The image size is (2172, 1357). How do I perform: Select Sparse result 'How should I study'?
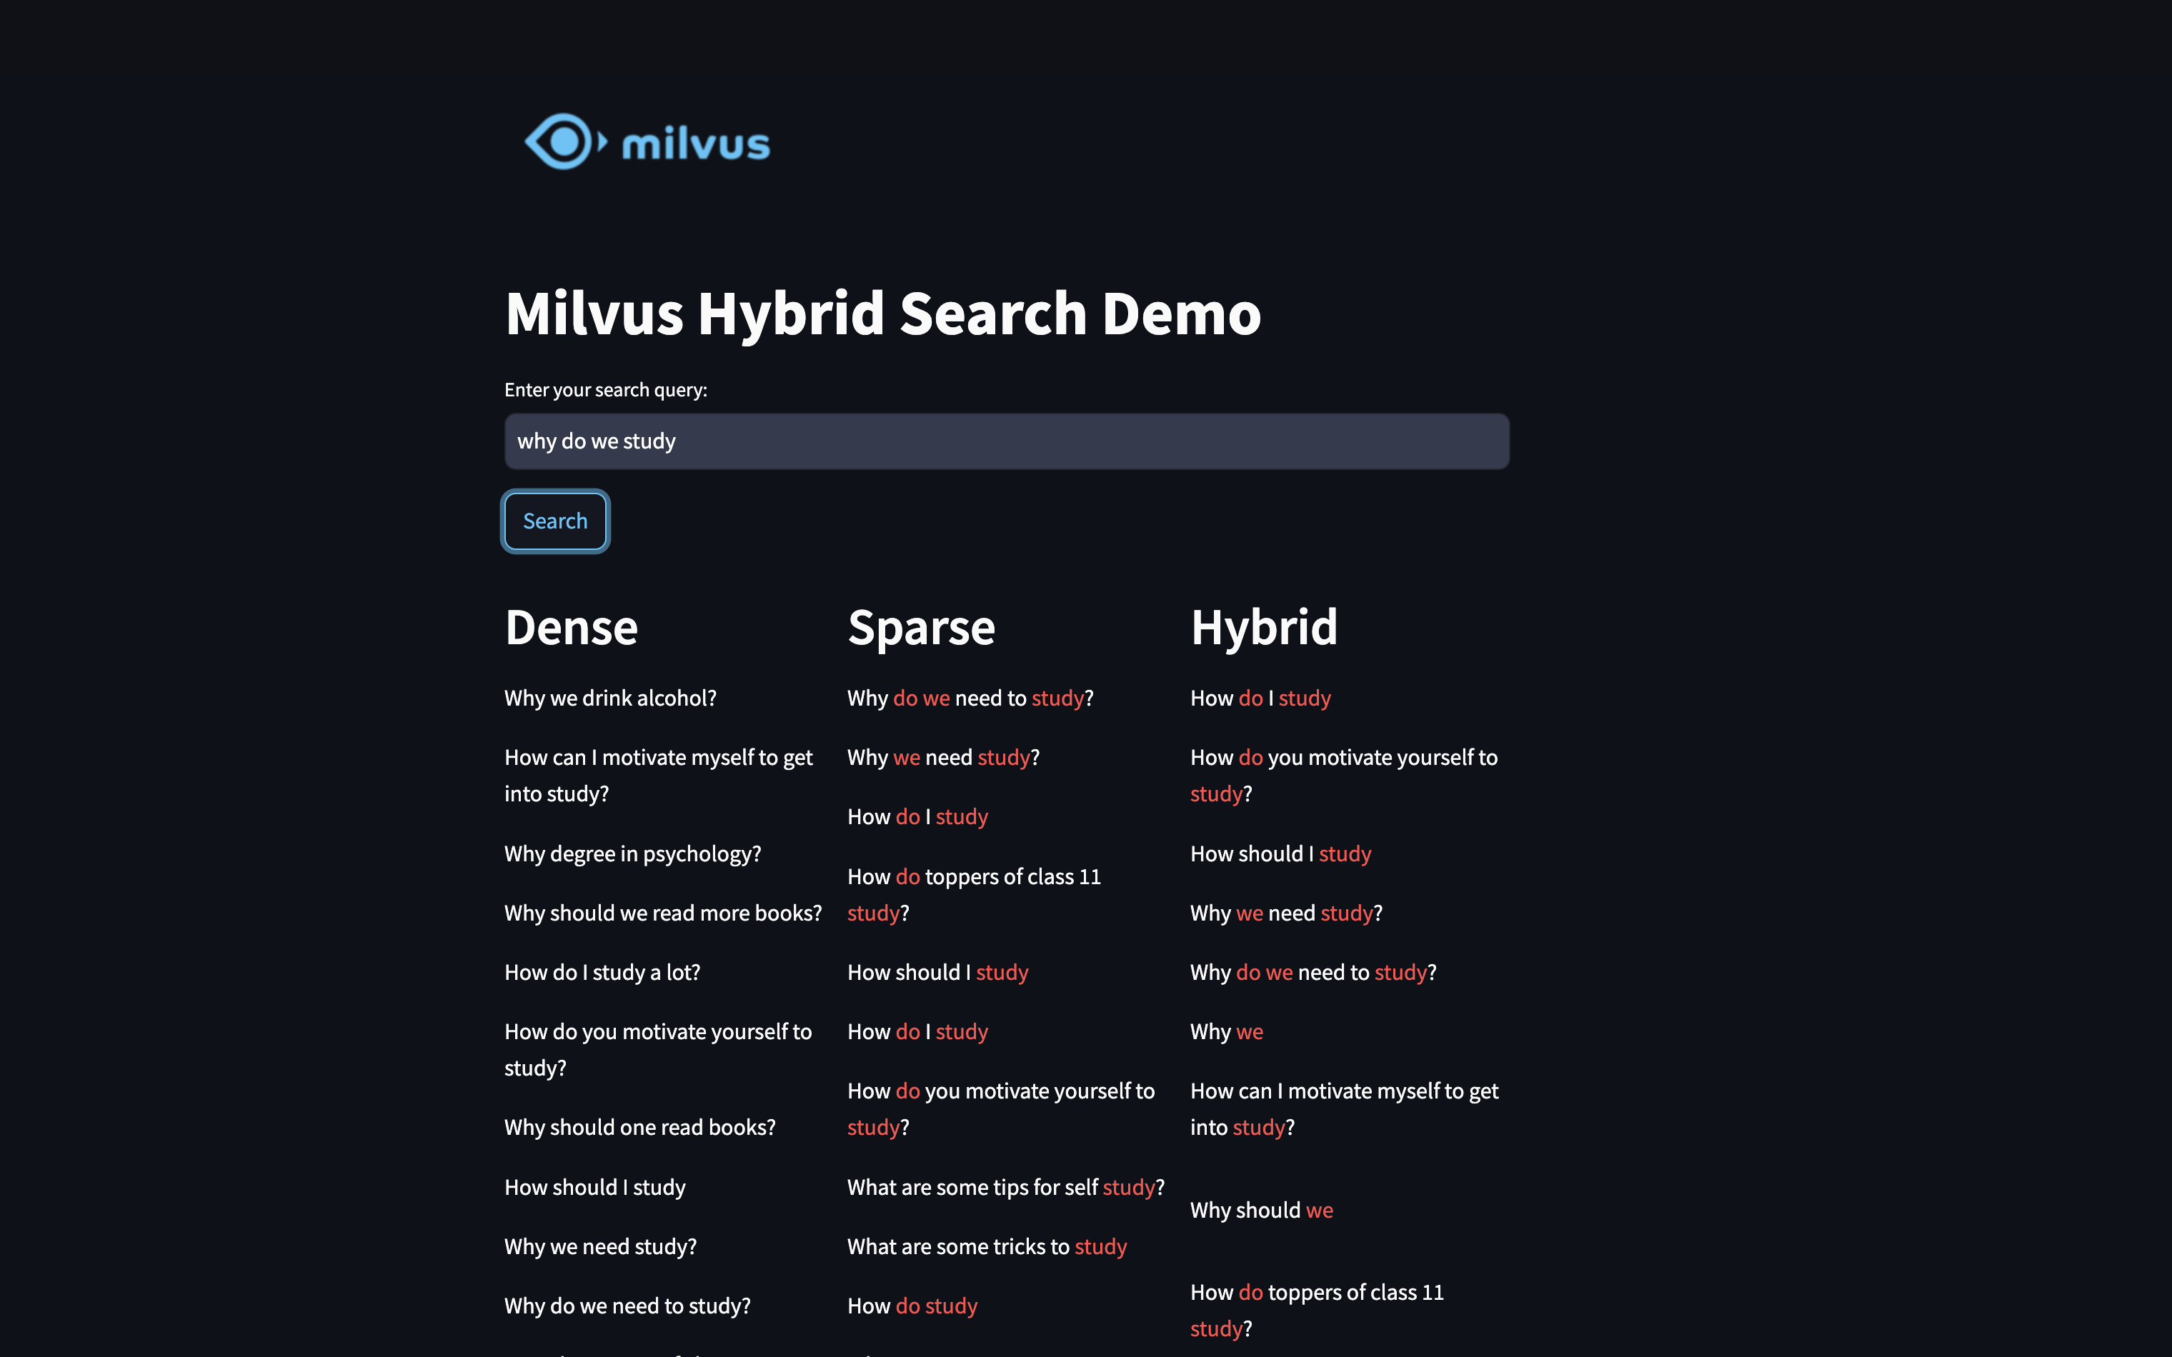point(938,973)
